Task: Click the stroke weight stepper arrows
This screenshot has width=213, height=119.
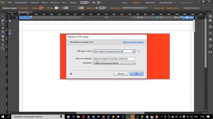Action: 62,8
